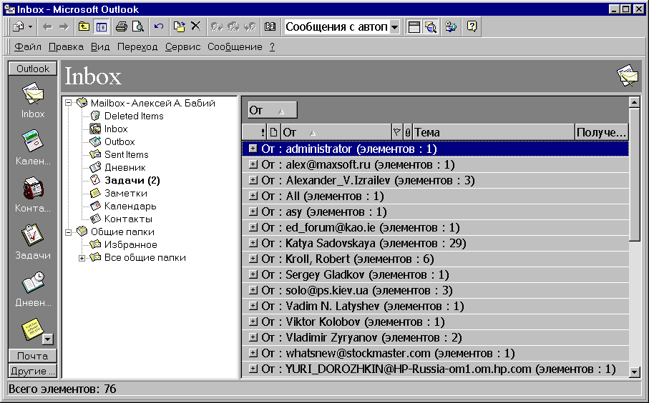Expand the Все общие папки node
The width and height of the screenshot is (649, 403).
click(x=82, y=258)
